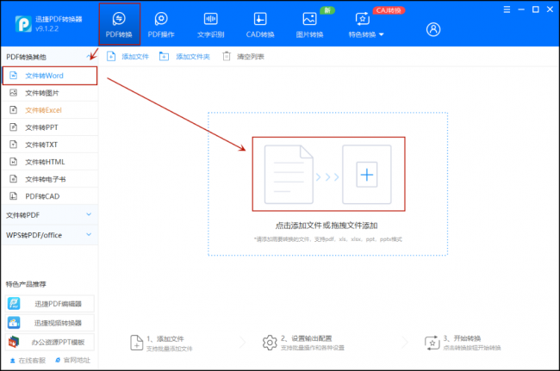
Task: Click the document page illustration in drop zone
Action: (x=289, y=174)
